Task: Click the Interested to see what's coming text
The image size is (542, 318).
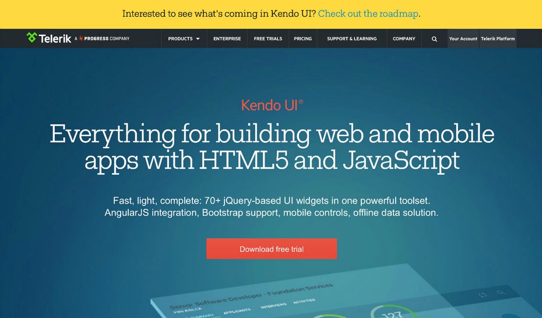Action: coord(219,14)
